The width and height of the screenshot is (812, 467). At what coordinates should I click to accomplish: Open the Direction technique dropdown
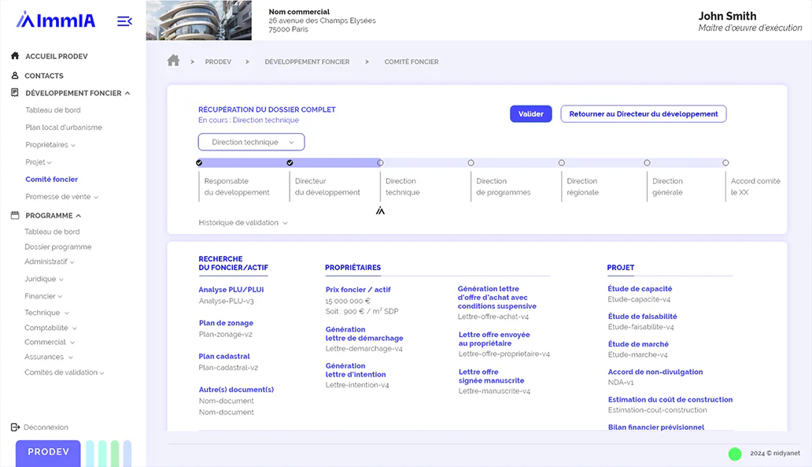pyautogui.click(x=251, y=142)
